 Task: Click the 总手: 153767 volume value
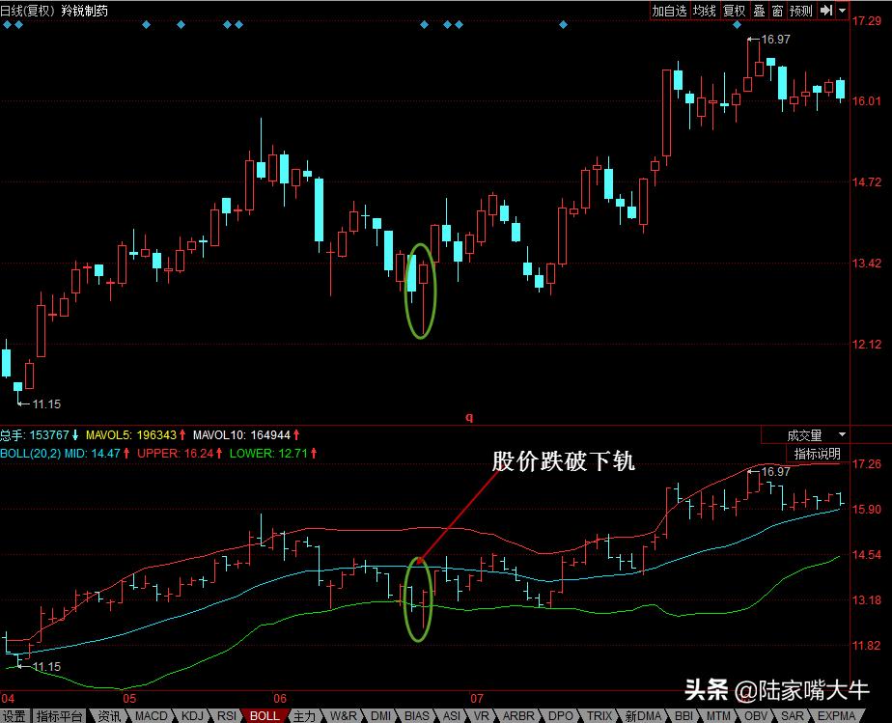(x=40, y=435)
